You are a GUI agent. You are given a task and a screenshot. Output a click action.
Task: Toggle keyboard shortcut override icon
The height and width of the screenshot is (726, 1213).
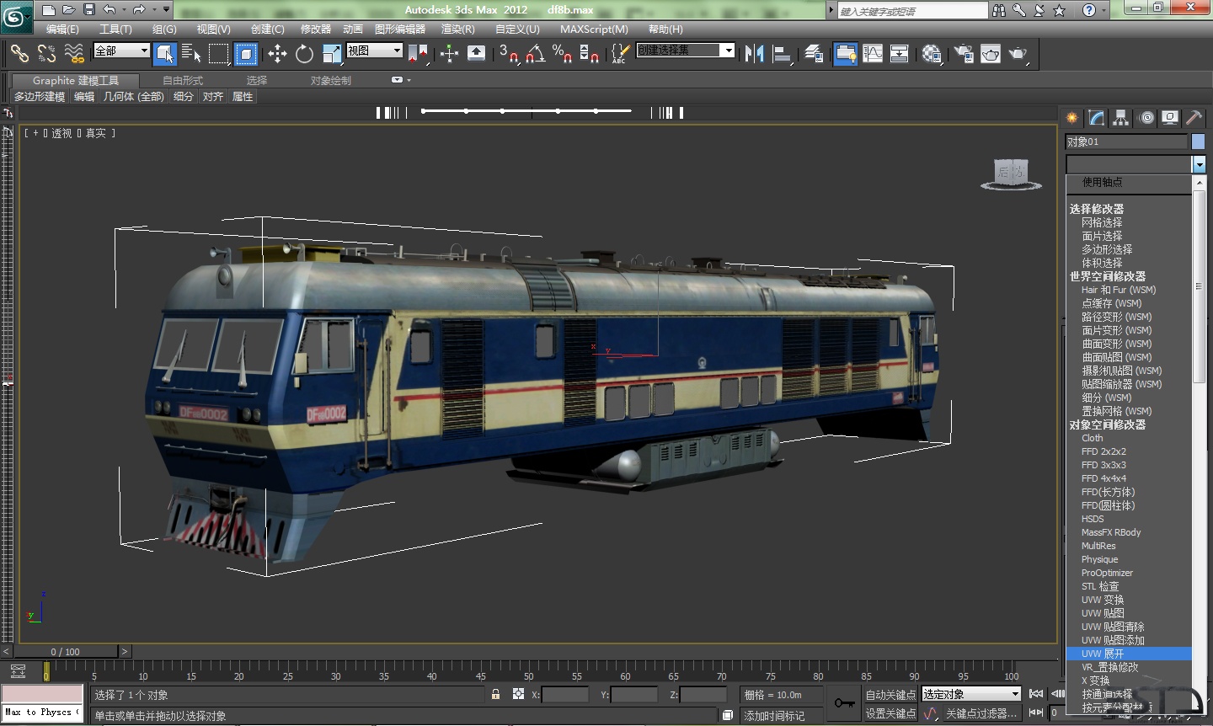click(476, 54)
